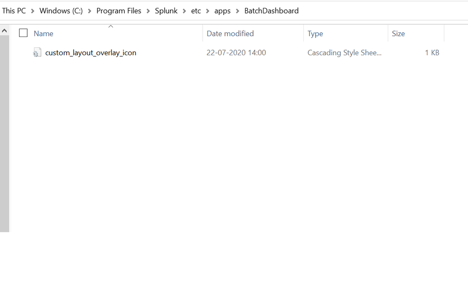Expand the chevron after Windows (C:)
This screenshot has height=289, width=468.
(90, 11)
